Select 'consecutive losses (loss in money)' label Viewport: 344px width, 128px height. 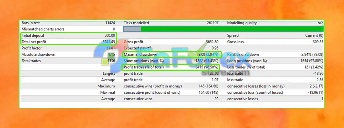256,86
